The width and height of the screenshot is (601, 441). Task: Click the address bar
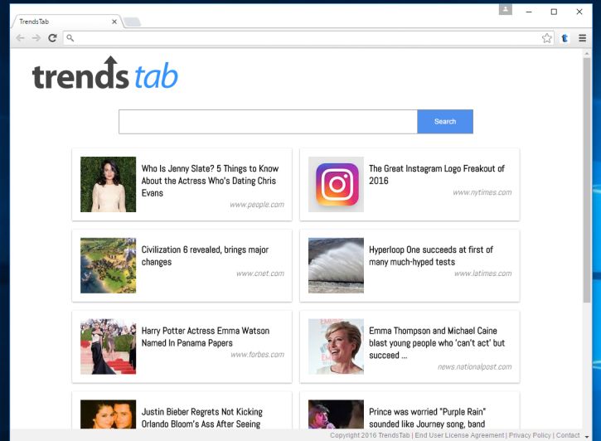click(308, 38)
